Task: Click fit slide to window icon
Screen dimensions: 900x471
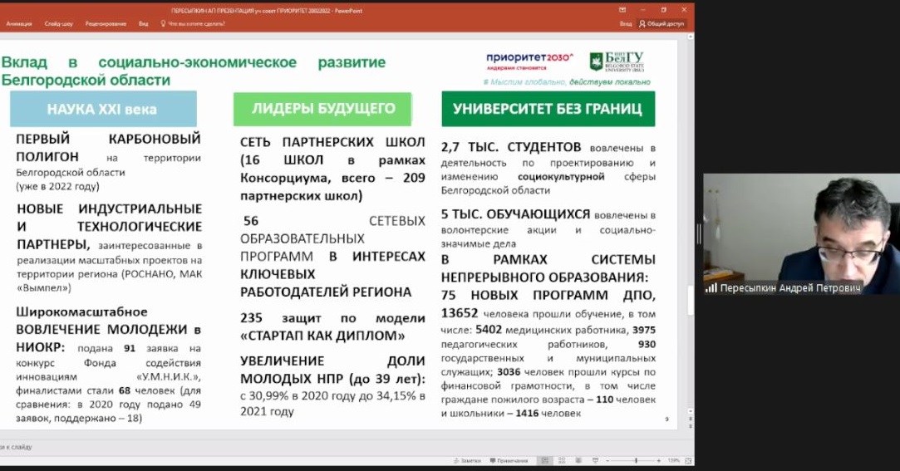Action: tap(686, 460)
